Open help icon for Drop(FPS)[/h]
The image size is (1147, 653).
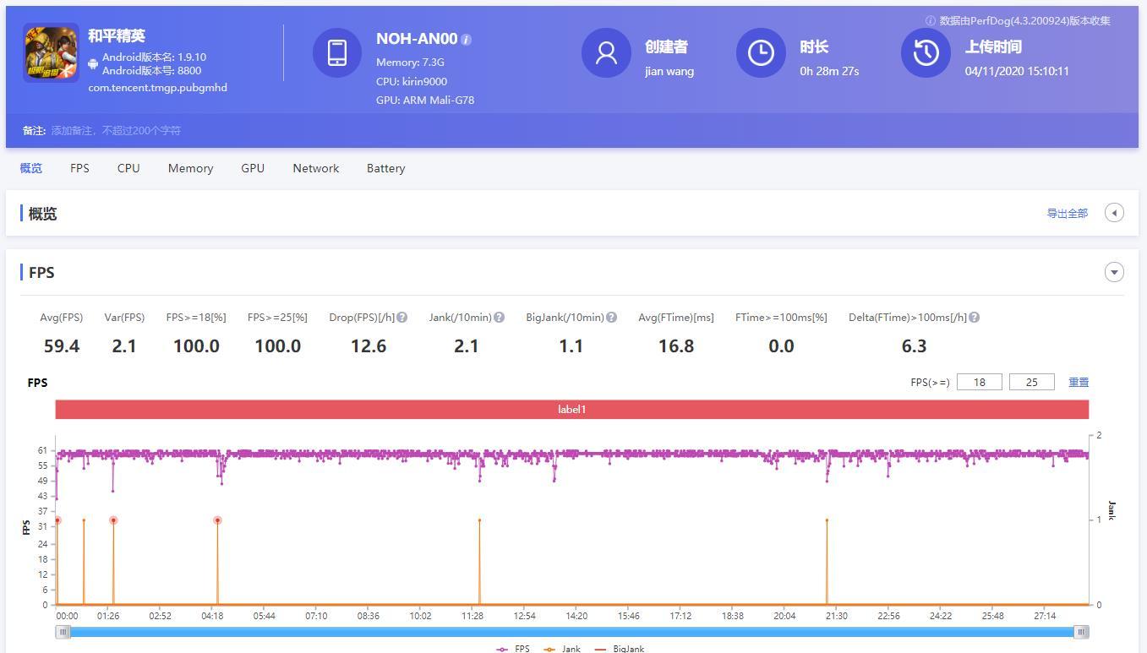click(402, 318)
